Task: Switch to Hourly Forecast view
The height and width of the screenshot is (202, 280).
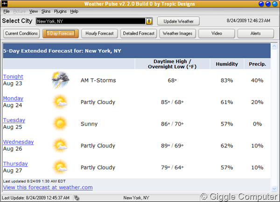Action: click(99, 34)
